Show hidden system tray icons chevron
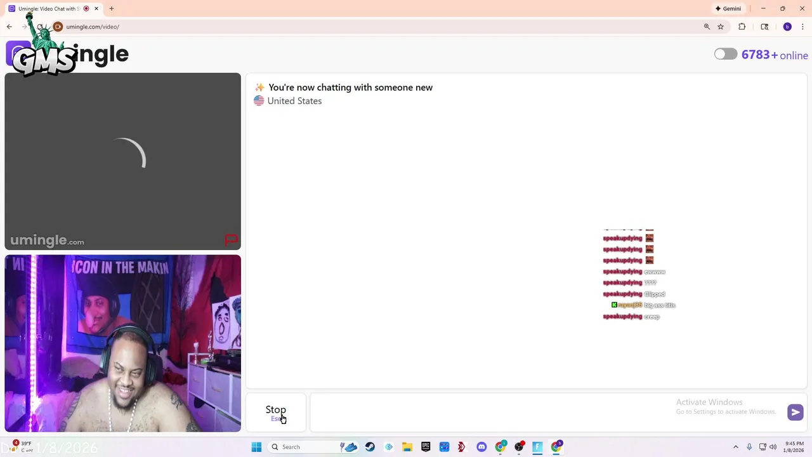Screen dimensions: 812x457 click(736, 447)
